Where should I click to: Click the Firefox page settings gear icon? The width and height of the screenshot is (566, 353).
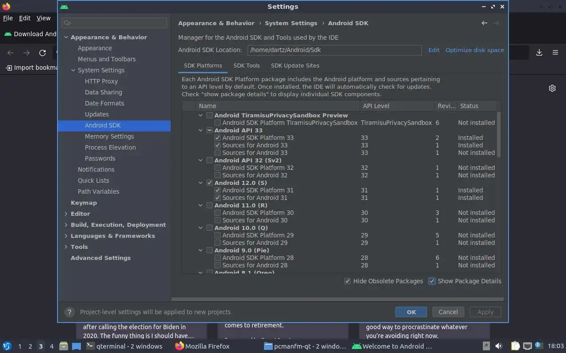pos(552,88)
